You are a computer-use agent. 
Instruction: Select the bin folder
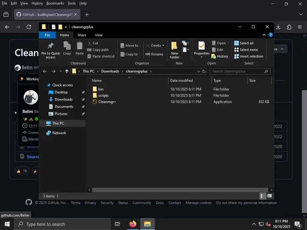pos(101,89)
